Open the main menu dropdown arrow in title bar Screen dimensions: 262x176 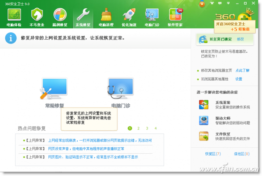tap(228, 3)
